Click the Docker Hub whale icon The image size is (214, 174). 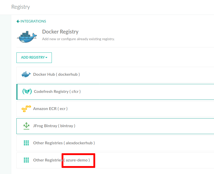click(26, 74)
